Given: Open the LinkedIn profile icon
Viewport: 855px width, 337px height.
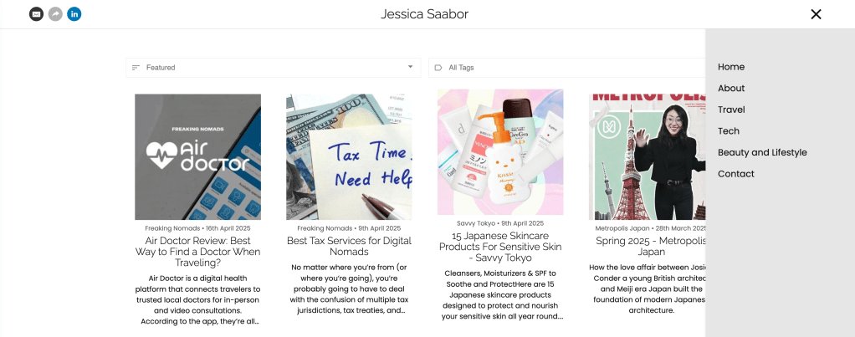Looking at the screenshot, I should (74, 14).
